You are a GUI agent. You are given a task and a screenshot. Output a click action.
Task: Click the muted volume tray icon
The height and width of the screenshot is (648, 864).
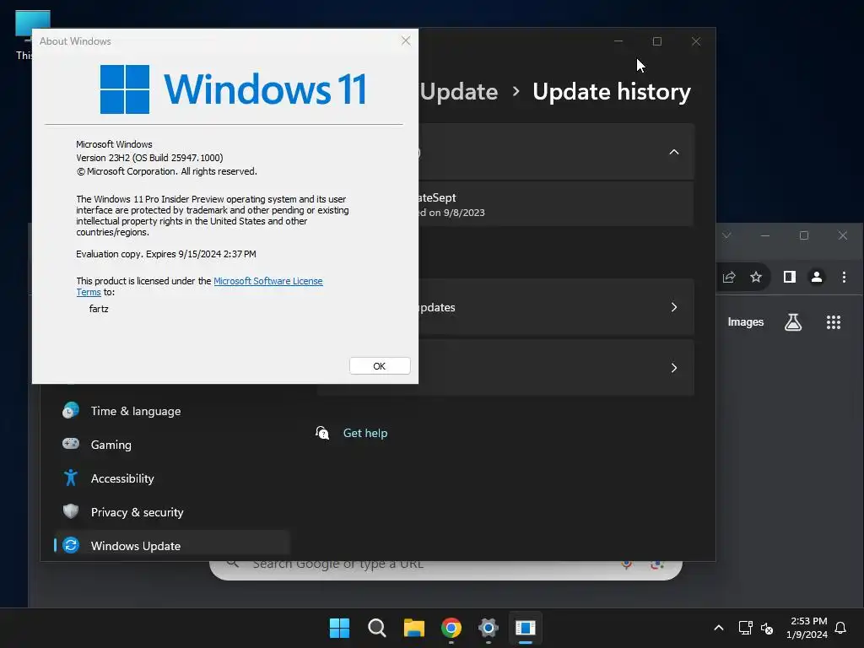pyautogui.click(x=767, y=628)
